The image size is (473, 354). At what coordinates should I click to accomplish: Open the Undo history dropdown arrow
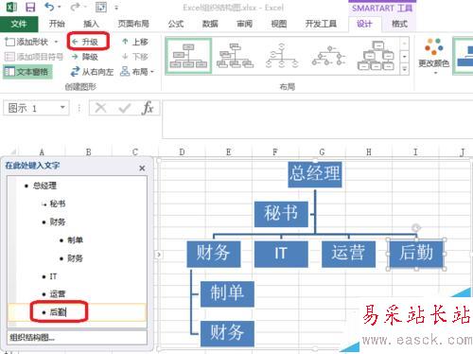pos(59,8)
